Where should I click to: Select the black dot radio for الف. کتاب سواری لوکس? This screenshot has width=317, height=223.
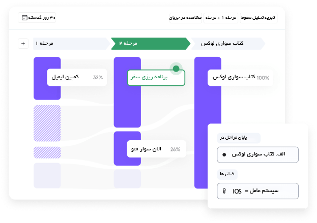(224, 155)
